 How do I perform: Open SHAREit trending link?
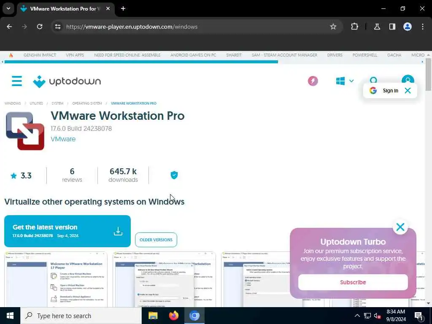coord(234,55)
